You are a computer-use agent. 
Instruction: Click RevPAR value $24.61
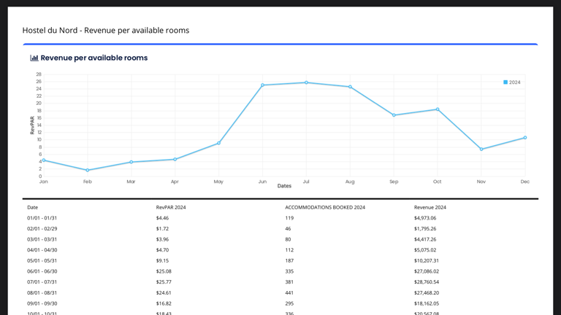pyautogui.click(x=164, y=293)
